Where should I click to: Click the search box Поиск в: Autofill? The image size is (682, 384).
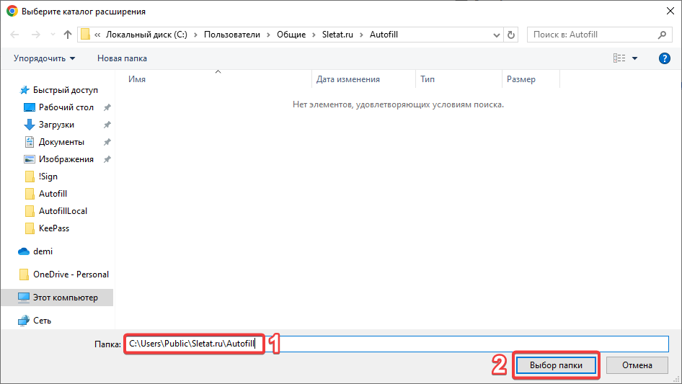click(591, 35)
